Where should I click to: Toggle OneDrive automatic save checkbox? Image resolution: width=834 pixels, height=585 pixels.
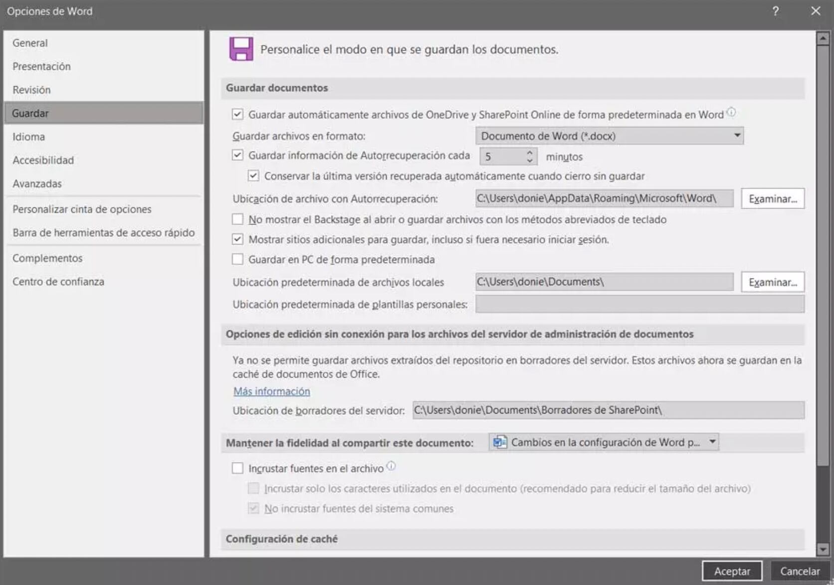[x=237, y=115]
